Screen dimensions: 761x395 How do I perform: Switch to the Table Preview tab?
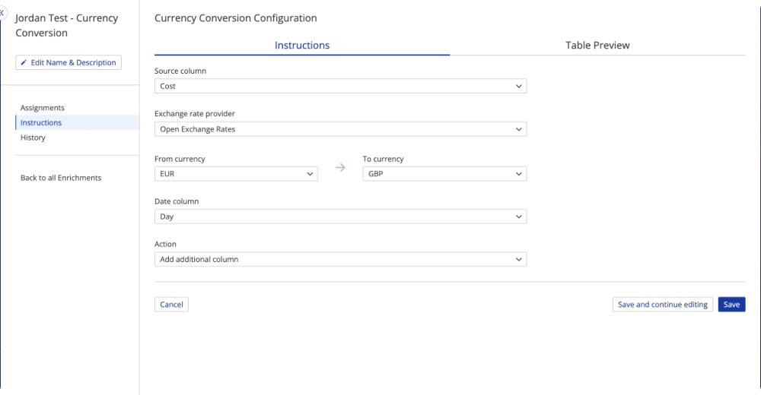[x=597, y=45]
